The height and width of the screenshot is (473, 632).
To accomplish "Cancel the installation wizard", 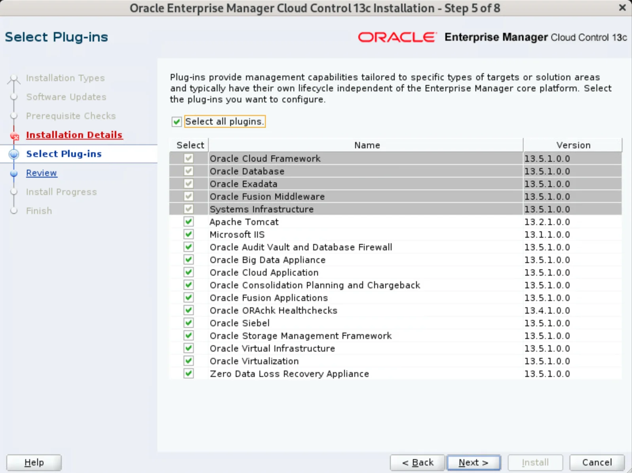I will [x=597, y=462].
